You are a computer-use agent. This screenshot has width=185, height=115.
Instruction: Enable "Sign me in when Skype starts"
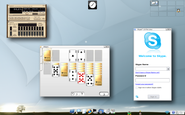(137, 88)
